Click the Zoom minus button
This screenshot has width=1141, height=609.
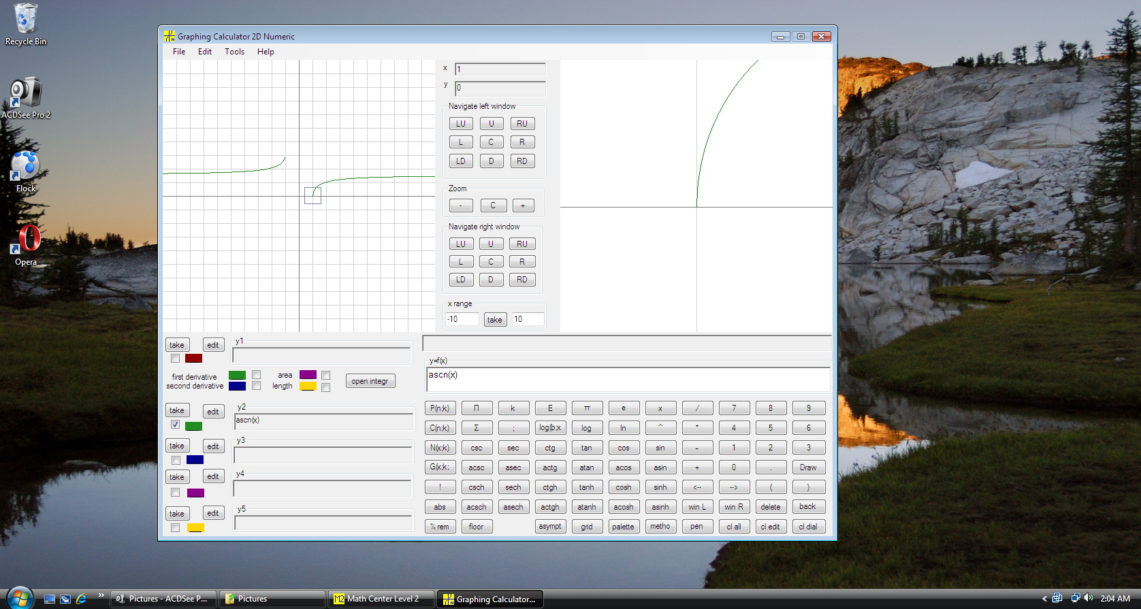pos(461,205)
